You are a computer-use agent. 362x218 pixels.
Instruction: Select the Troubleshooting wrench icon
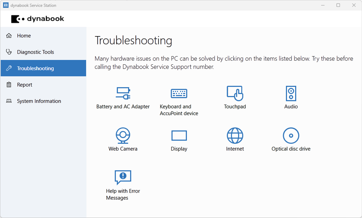coord(9,68)
